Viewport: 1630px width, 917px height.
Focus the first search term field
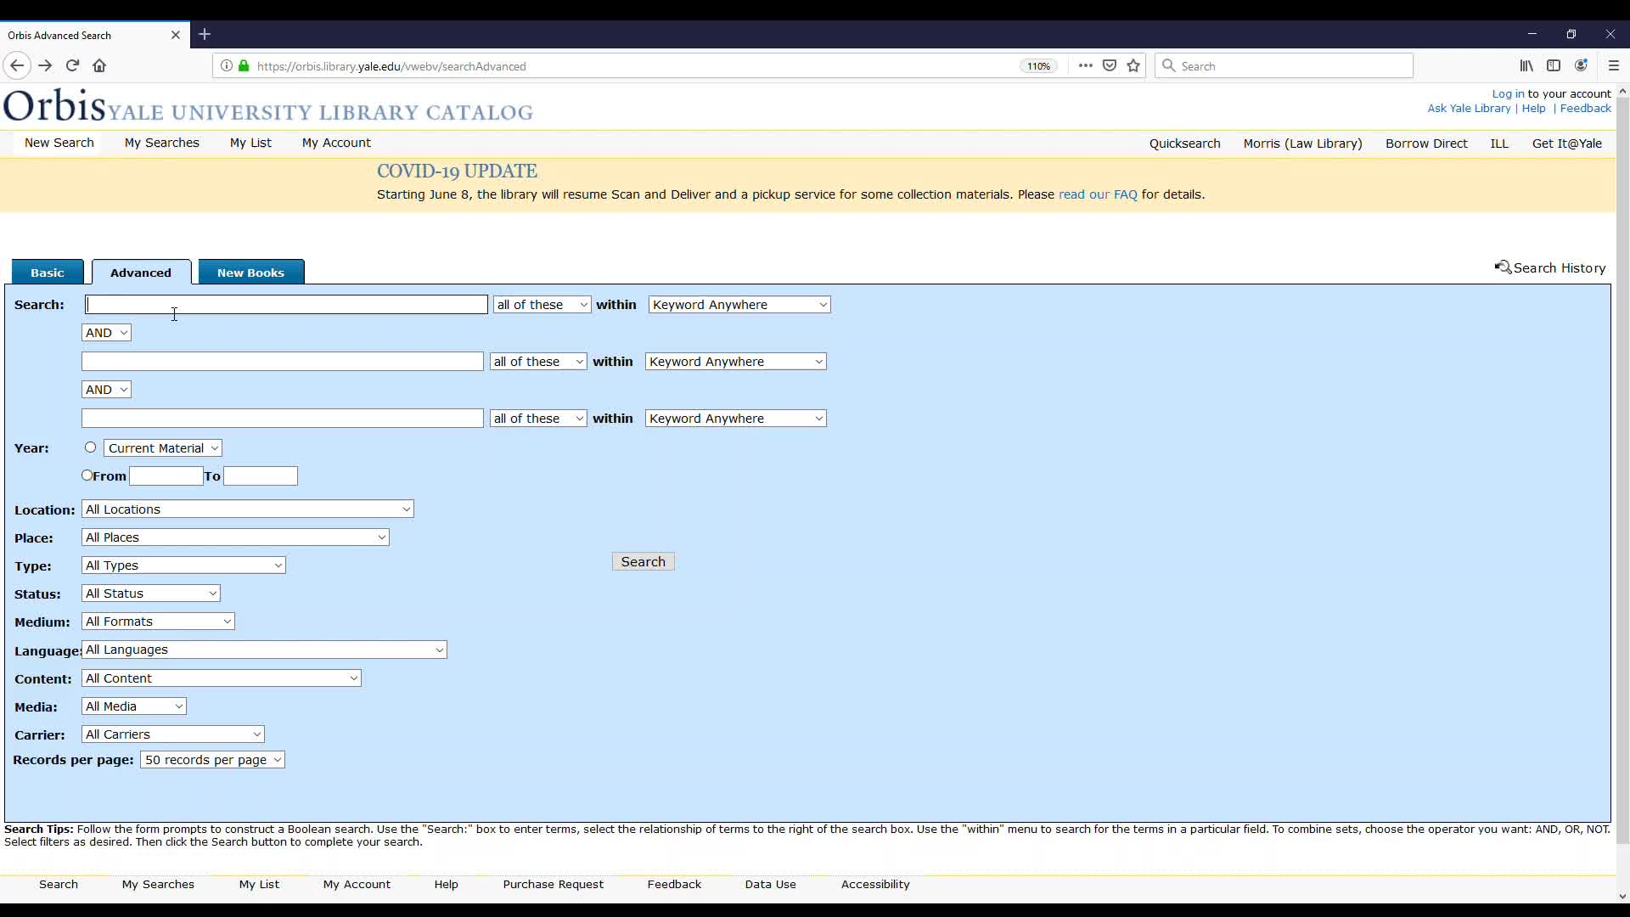point(287,305)
